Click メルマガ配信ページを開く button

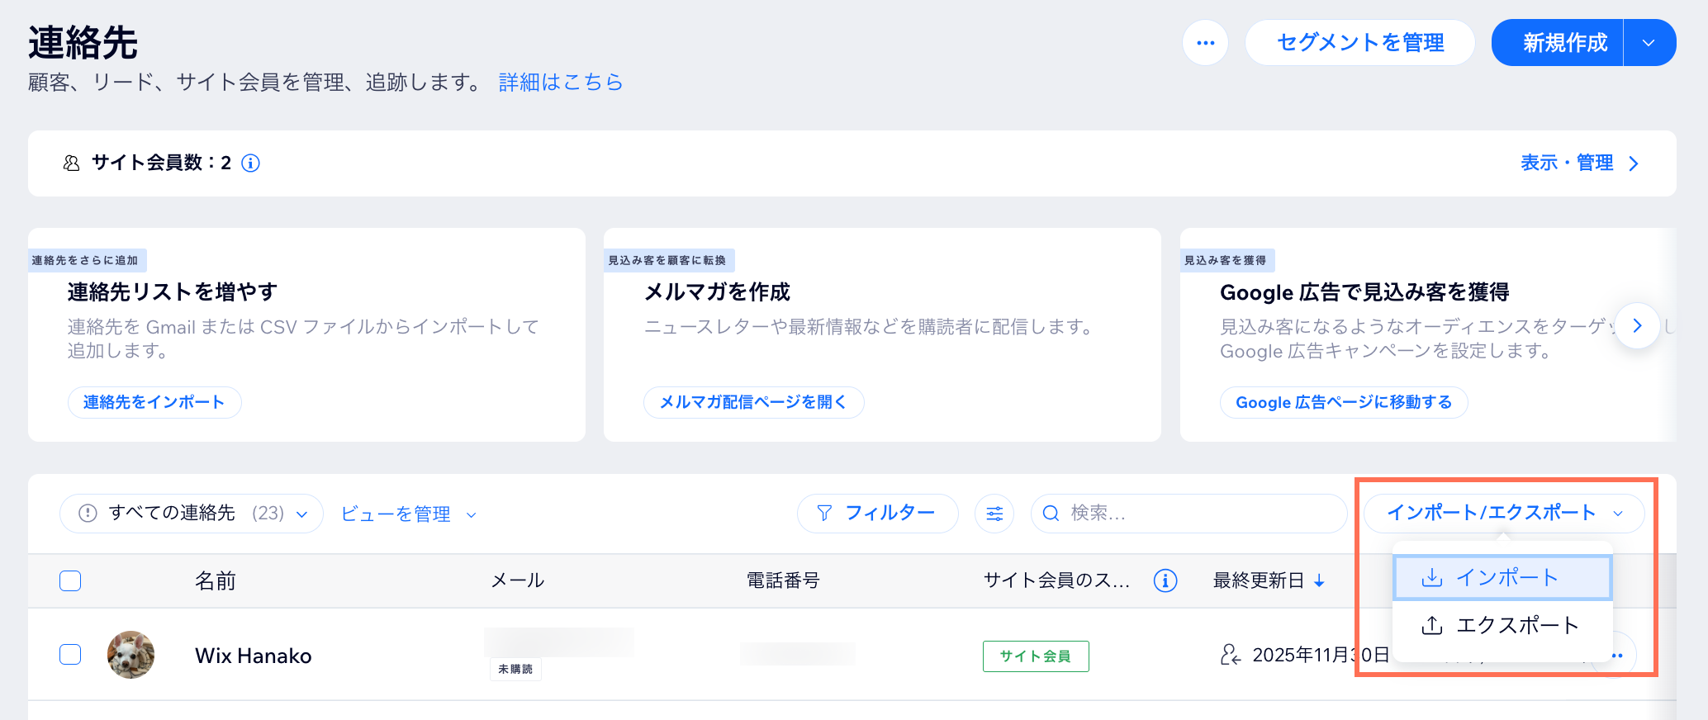click(x=753, y=402)
